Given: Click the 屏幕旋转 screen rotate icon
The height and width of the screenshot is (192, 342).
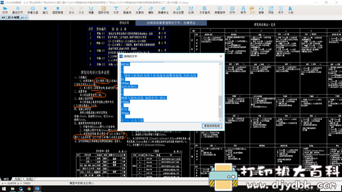Looking at the screenshot, I should (x=220, y=10).
